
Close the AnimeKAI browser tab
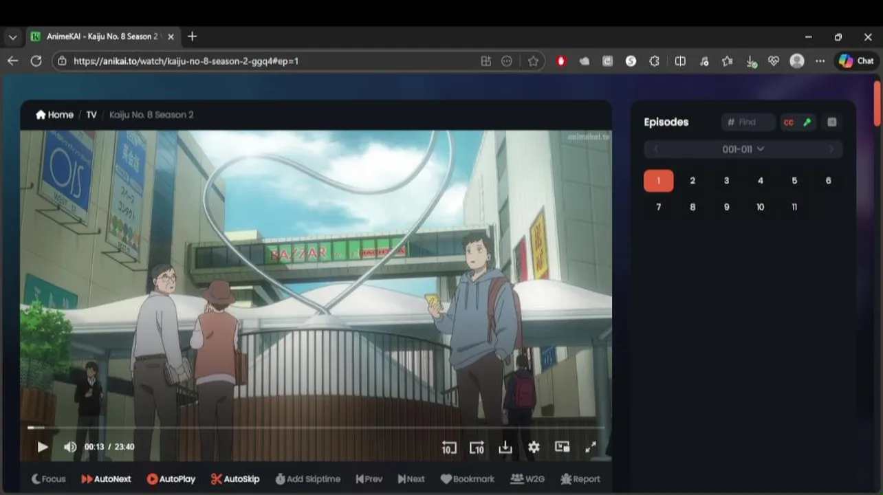tap(171, 37)
